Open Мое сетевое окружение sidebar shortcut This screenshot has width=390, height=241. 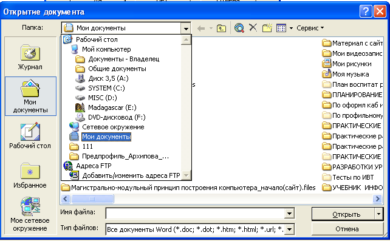[30, 214]
